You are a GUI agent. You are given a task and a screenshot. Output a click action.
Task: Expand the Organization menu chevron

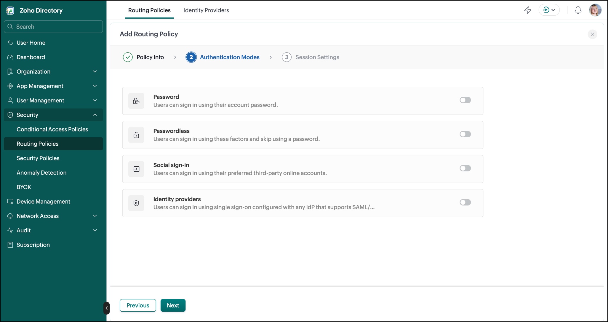95,71
